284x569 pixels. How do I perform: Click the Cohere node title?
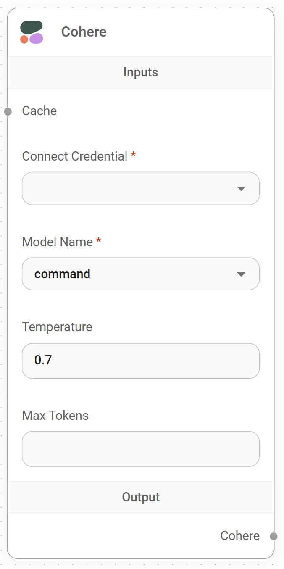(84, 32)
